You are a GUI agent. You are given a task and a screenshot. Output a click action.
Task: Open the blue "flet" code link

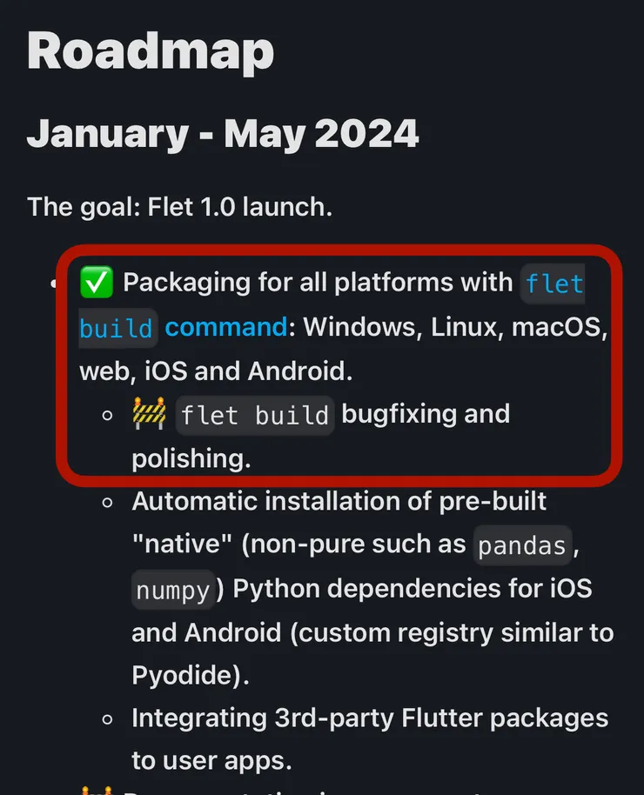tap(553, 284)
